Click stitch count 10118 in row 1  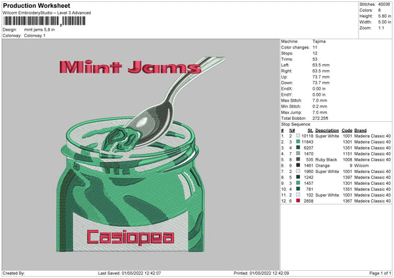307,136
